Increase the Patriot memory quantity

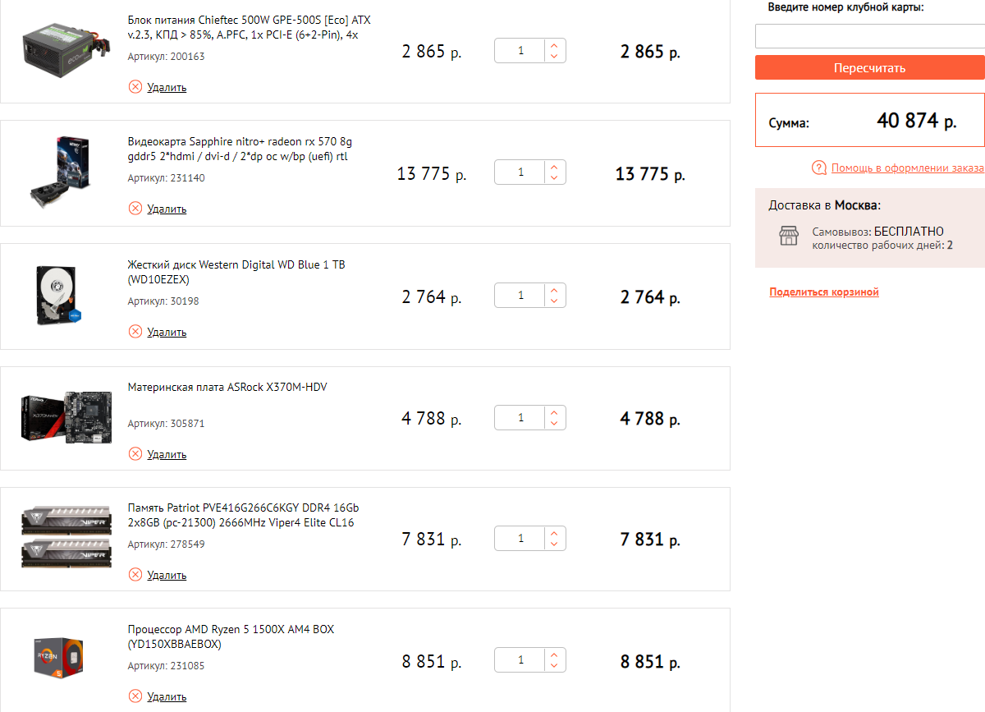click(554, 534)
